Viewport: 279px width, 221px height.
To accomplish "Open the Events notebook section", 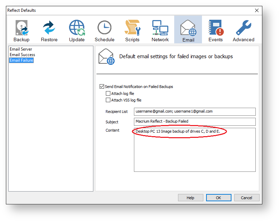I will (215, 30).
